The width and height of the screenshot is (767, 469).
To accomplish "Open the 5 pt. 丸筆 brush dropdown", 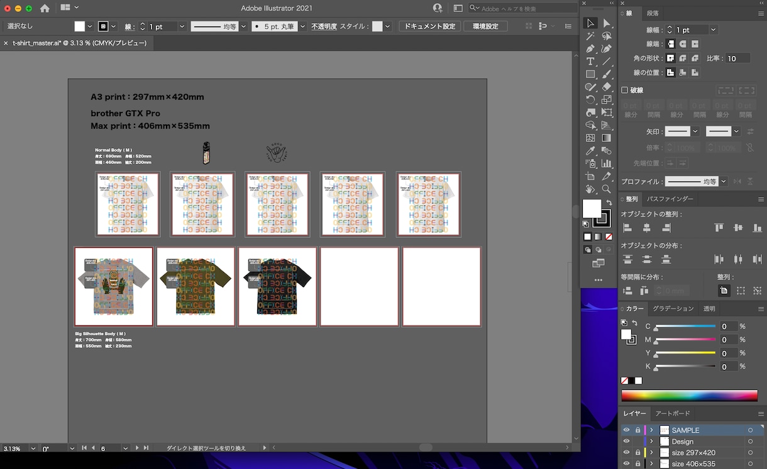I will [x=302, y=26].
